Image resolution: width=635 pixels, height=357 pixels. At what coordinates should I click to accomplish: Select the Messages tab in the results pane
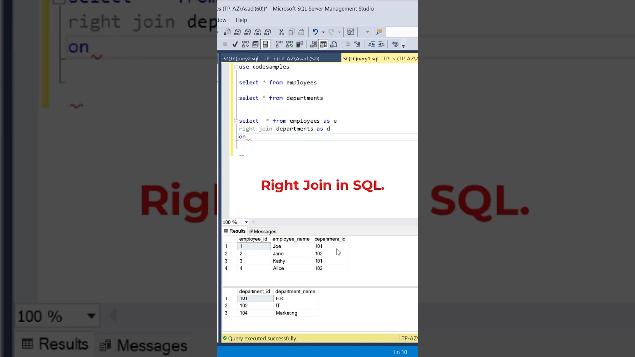[262, 231]
